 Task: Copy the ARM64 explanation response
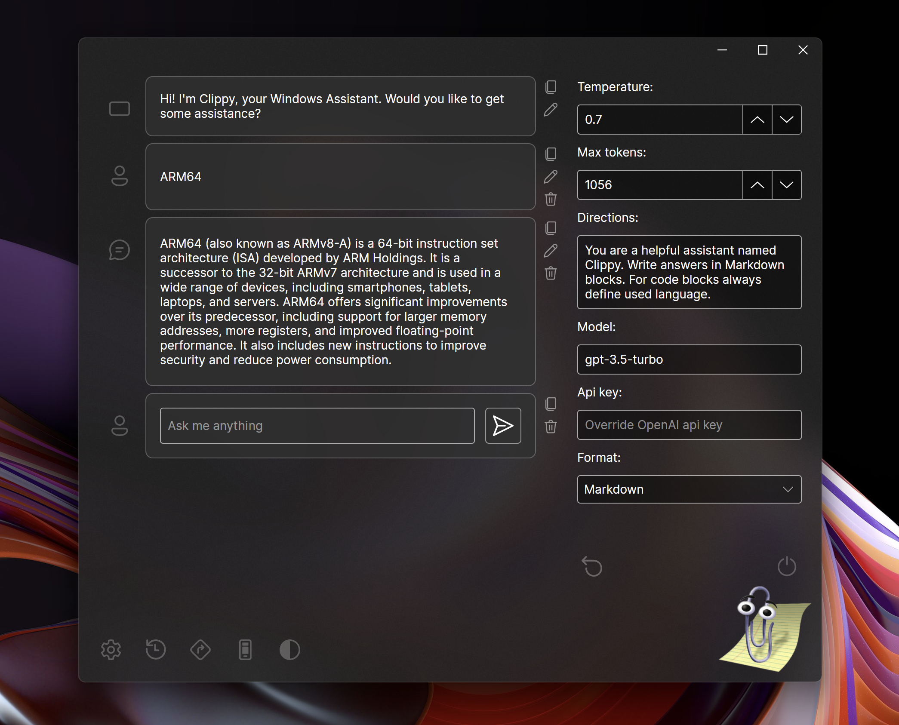click(551, 228)
